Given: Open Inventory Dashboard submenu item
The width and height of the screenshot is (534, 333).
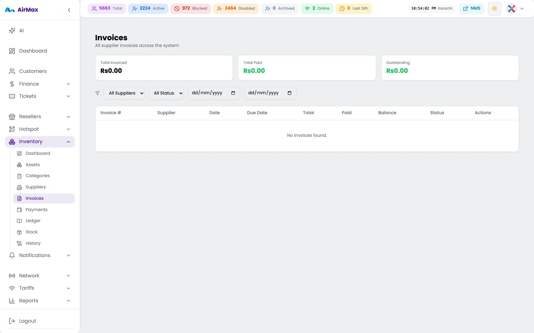Looking at the screenshot, I should click(44, 154).
